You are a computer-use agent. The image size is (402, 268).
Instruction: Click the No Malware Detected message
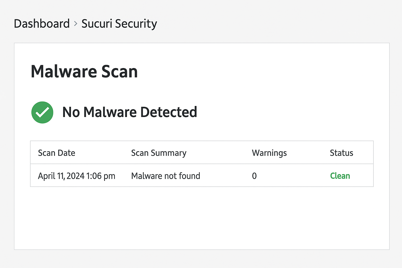pos(130,112)
